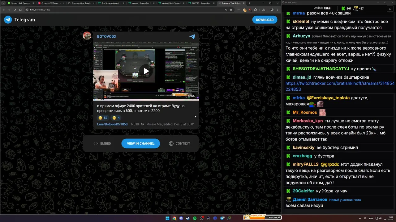Image resolution: width=396 pixels, height=222 pixels.
Task: Click microphone icon in system tray
Action: click(x=366, y=218)
